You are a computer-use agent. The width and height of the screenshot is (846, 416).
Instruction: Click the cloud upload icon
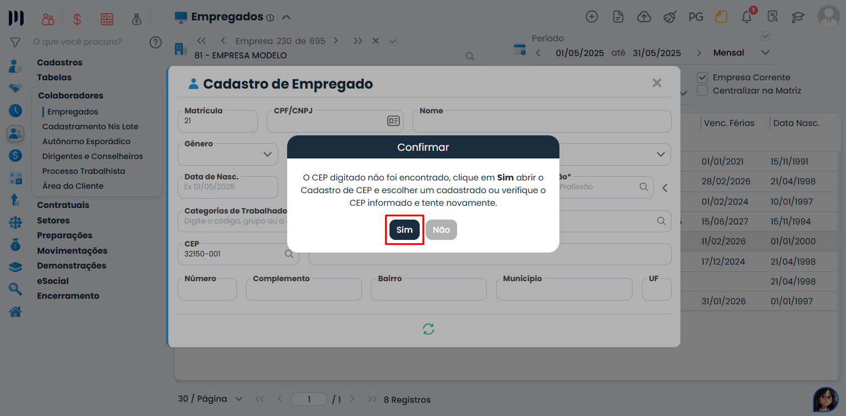click(644, 17)
